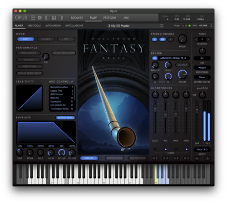Screen dimensions: 227x203
Task: Click the Main microphone pan knob
Action: click(176, 95)
